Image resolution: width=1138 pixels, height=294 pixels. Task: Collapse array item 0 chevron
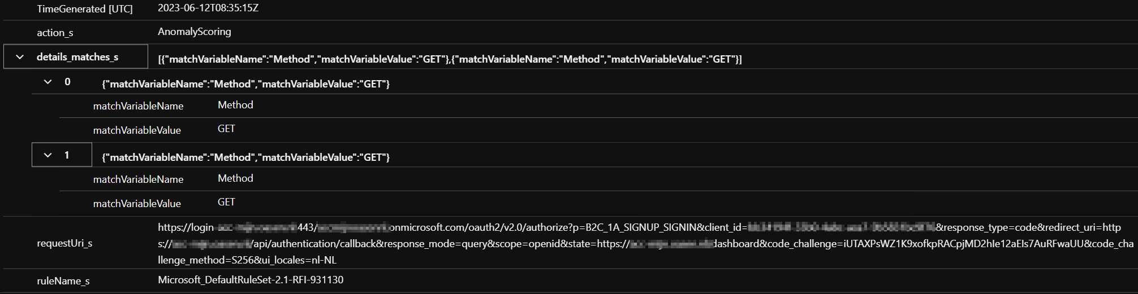coord(48,82)
